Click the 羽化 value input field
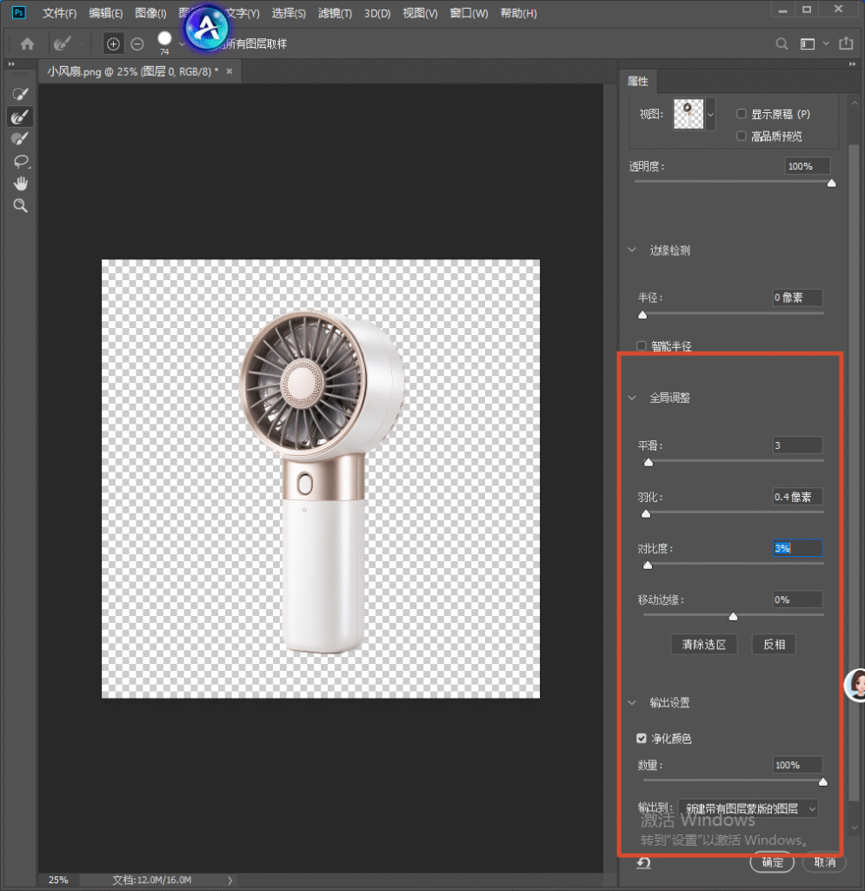 [x=797, y=497]
